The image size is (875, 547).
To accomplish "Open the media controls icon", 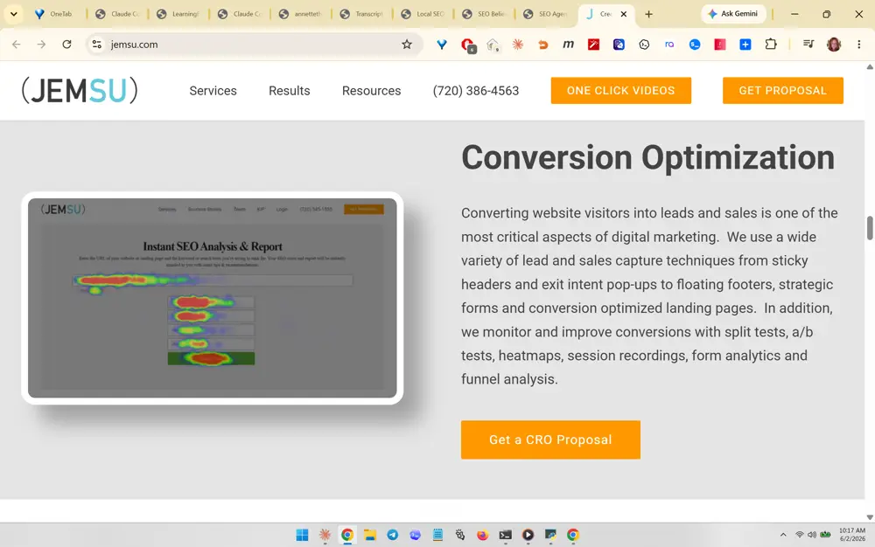I will (808, 45).
